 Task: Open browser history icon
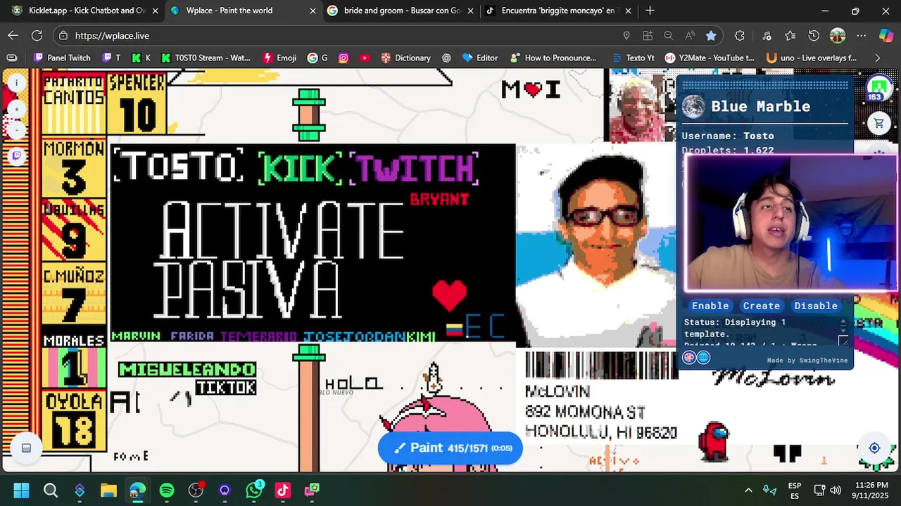814,35
